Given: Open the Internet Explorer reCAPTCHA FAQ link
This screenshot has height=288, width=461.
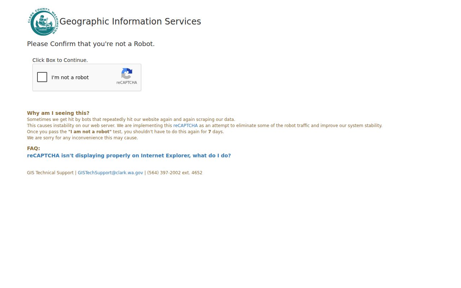Looking at the screenshot, I should coord(129,156).
